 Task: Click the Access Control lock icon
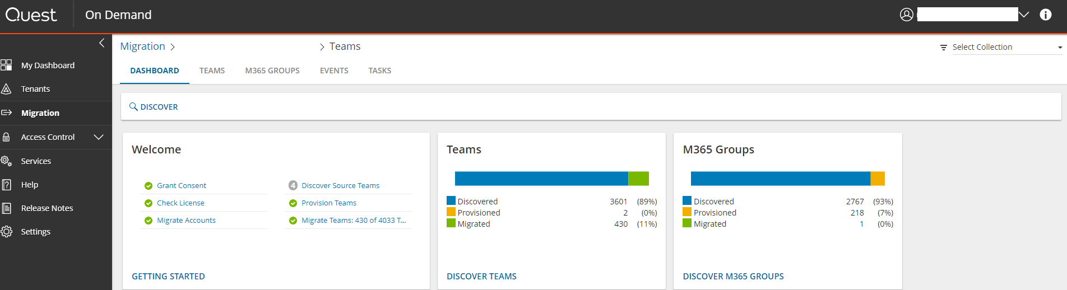pos(6,137)
